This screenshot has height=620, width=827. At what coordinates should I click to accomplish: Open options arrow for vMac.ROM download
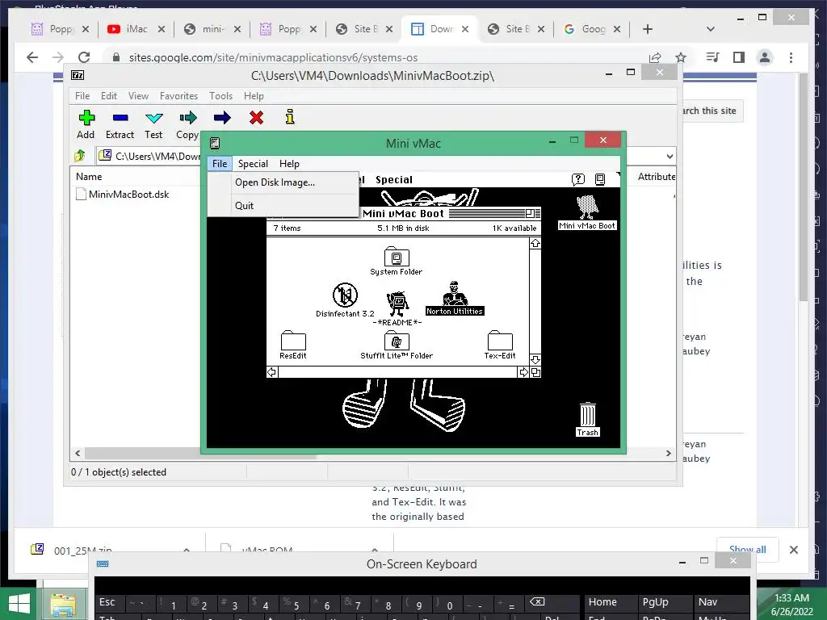pos(375,550)
